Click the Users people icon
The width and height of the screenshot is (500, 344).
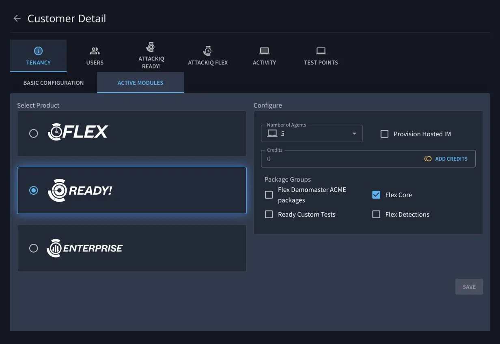pyautogui.click(x=95, y=51)
